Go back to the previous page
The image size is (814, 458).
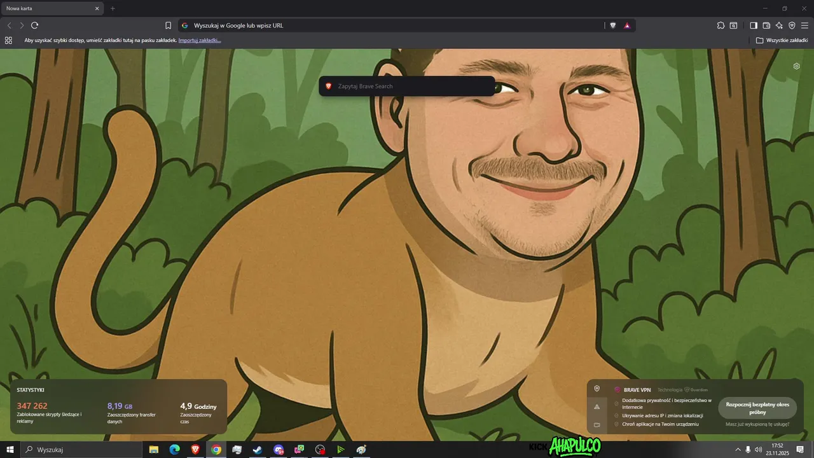point(9,25)
